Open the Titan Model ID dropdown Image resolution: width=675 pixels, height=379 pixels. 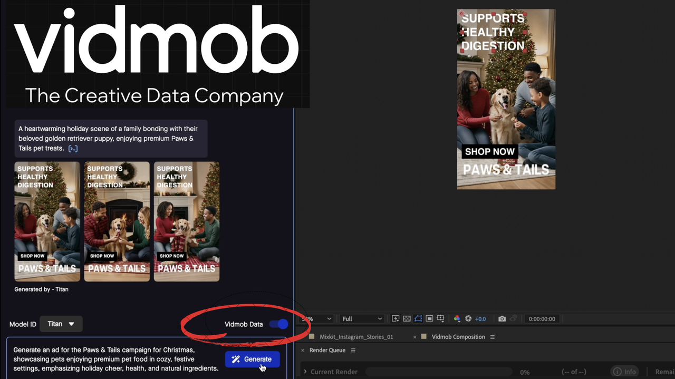tap(61, 324)
